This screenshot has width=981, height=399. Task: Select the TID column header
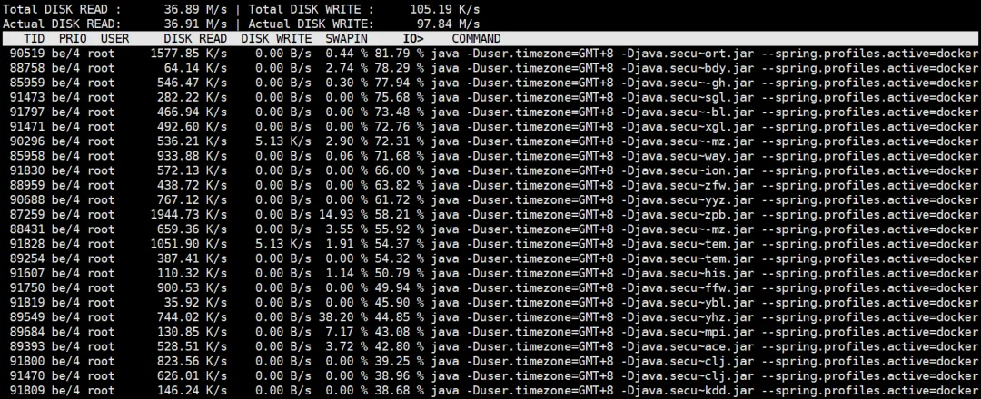point(35,39)
